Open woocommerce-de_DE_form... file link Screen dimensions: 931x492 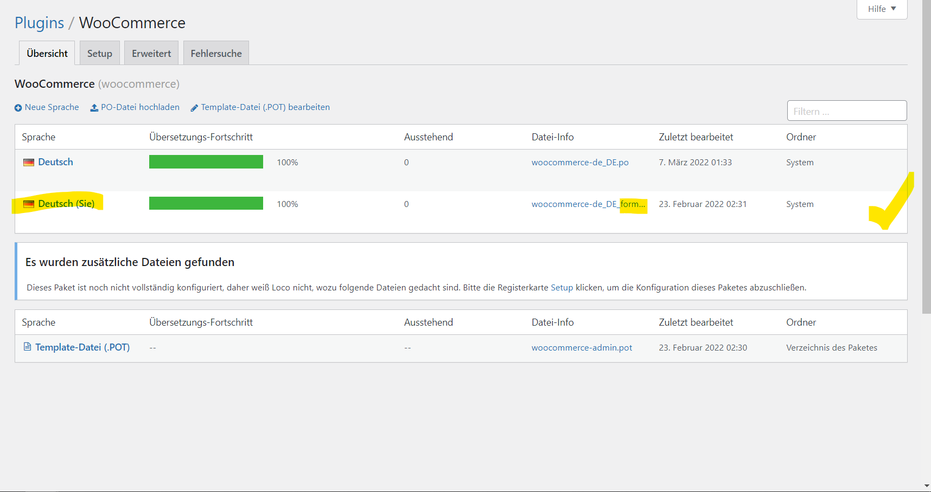click(589, 204)
